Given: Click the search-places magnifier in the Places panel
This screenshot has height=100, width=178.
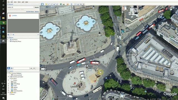Looking at the screenshot, I should tap(9, 68).
